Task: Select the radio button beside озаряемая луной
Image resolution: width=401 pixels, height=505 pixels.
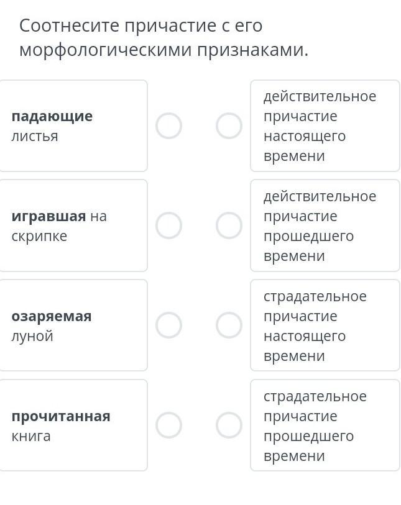Action: tap(168, 325)
